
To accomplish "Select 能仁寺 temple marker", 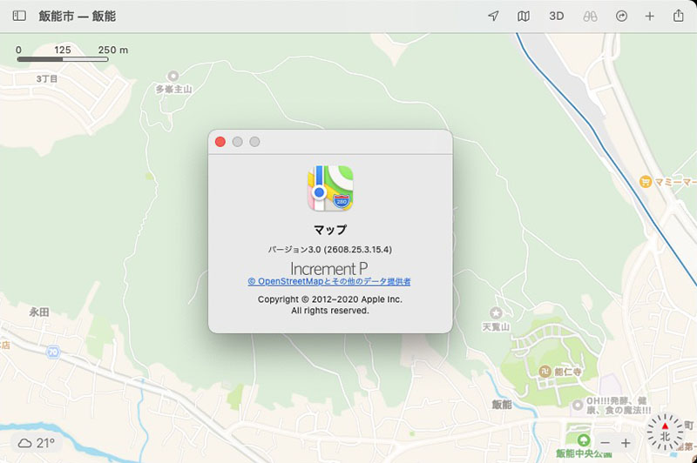I will pos(545,372).
